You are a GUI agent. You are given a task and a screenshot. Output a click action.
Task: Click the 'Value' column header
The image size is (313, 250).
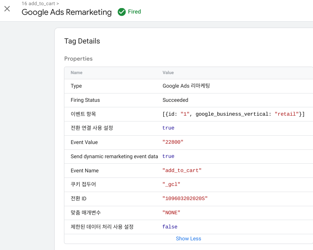(168, 73)
